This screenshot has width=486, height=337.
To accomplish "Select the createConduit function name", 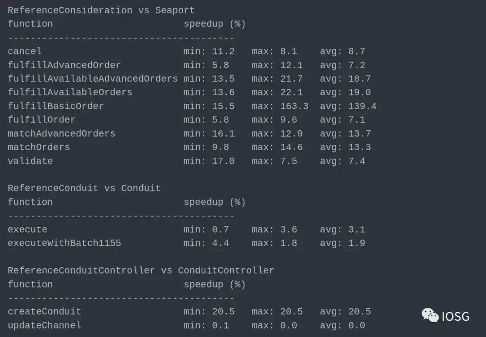I will tap(45, 311).
